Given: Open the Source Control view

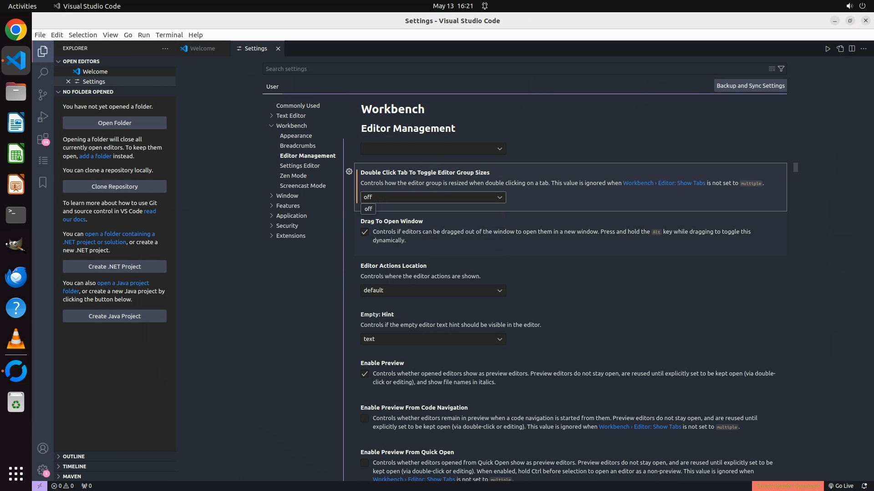Looking at the screenshot, I should pyautogui.click(x=43, y=95).
